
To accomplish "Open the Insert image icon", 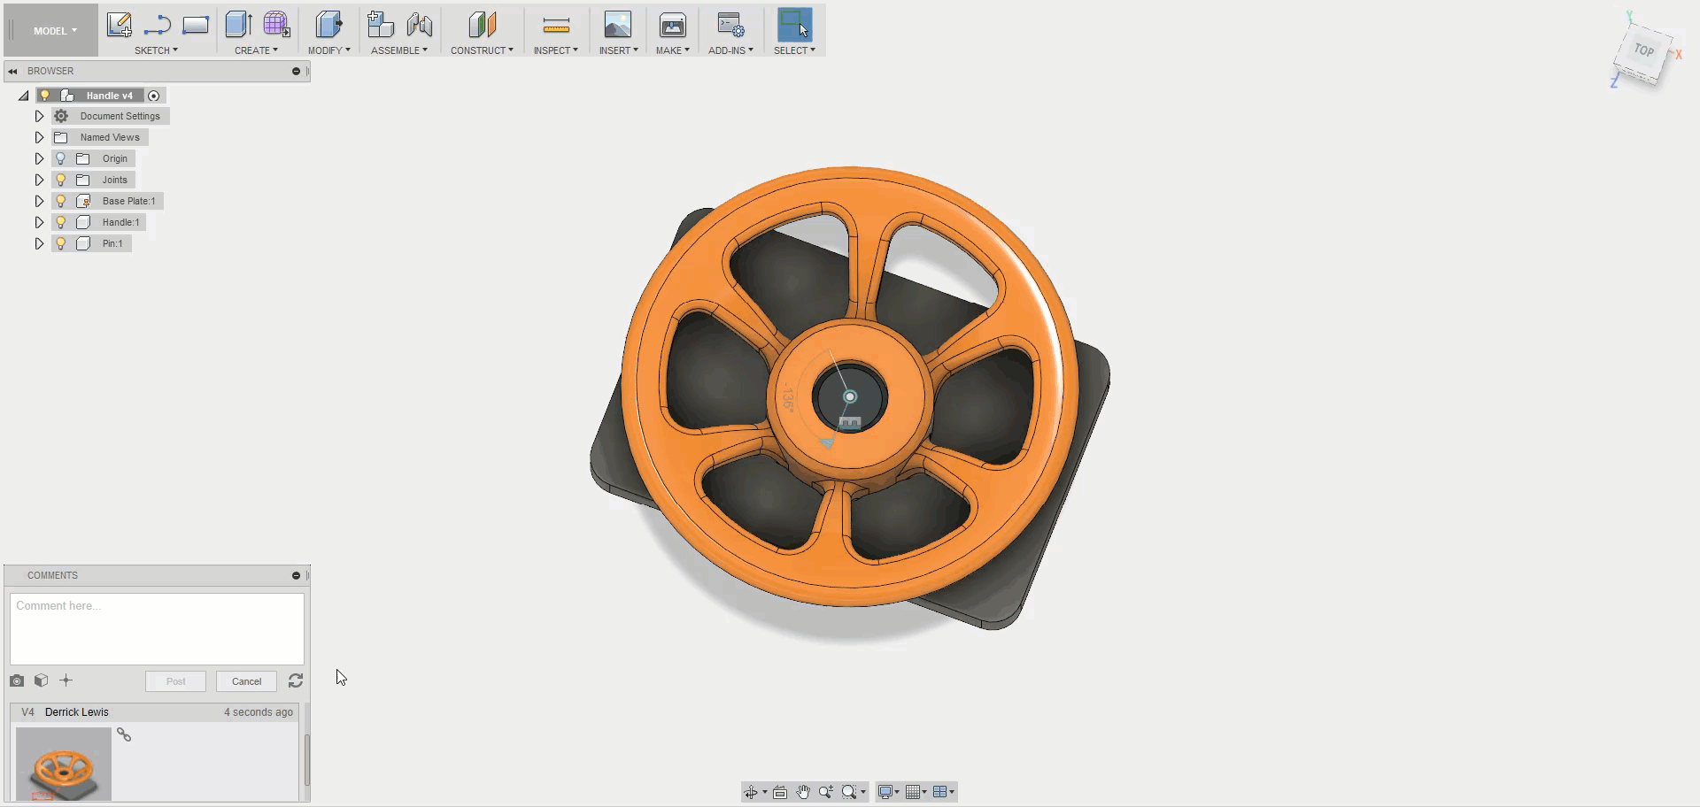I will [x=617, y=25].
